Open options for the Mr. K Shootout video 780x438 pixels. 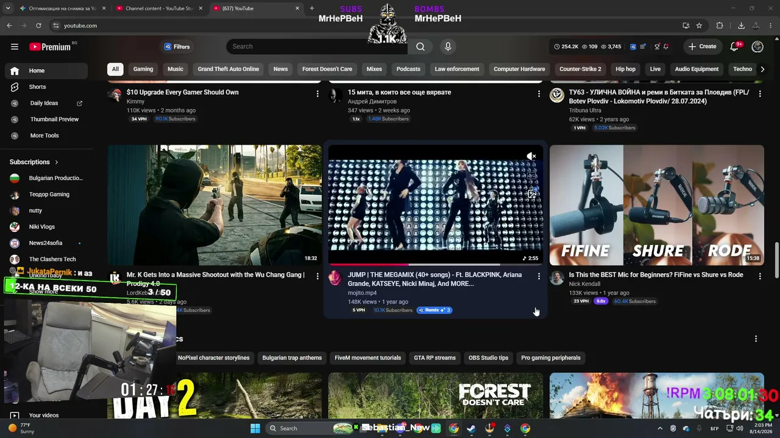click(317, 276)
